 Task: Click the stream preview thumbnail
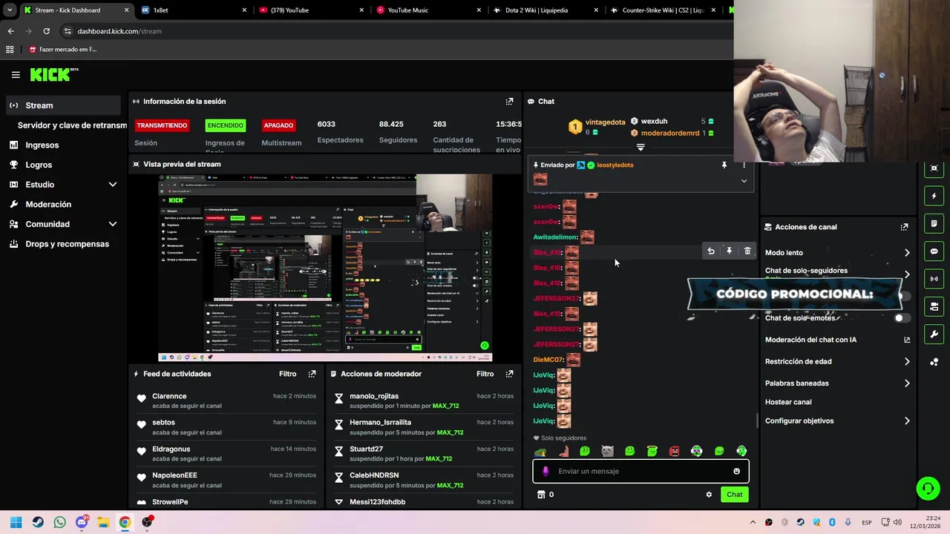324,268
